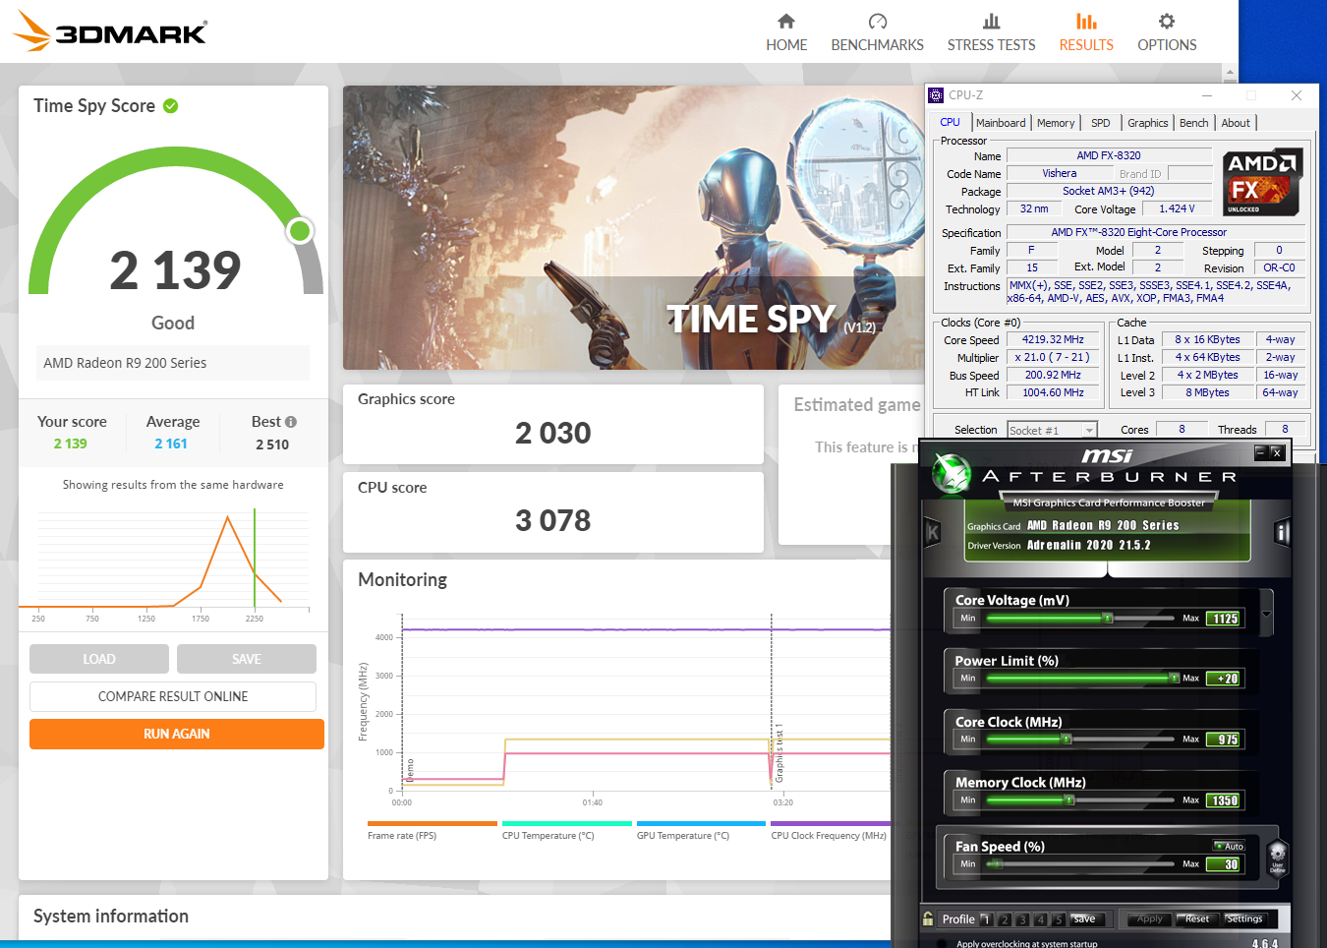Toggle Apply overclocking at system startup
Screen dimensions: 1327x948
941,943
